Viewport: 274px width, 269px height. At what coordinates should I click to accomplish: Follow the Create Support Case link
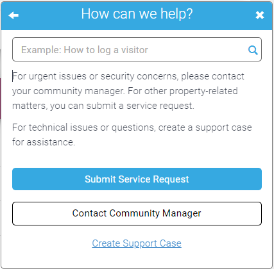(137, 243)
